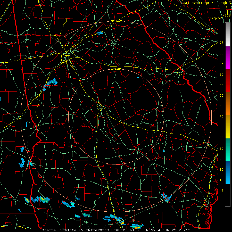Pick the black bottom segment of the color scale

[x=228, y=195]
